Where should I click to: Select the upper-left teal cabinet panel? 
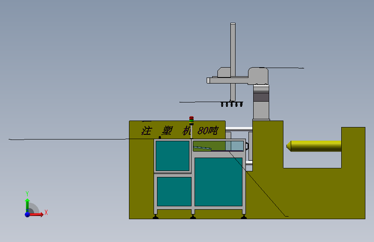173,156
